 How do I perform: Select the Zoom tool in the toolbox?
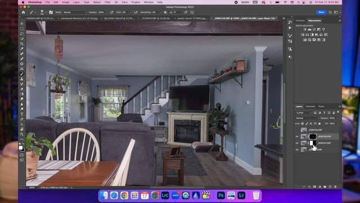(x=22, y=134)
